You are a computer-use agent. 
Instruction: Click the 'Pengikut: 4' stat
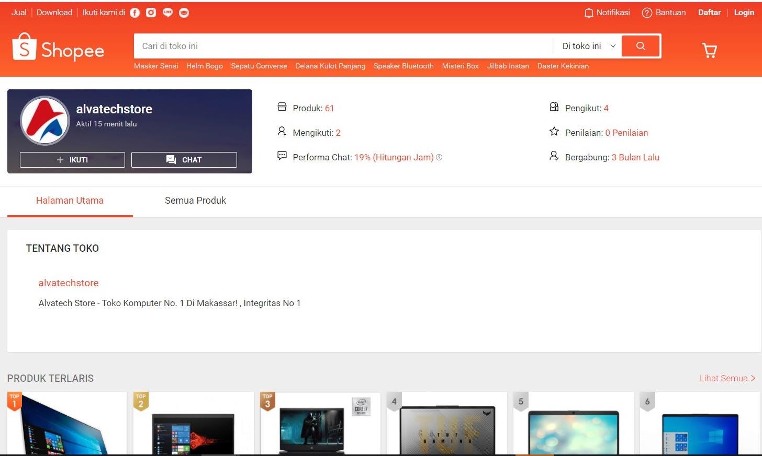(587, 108)
